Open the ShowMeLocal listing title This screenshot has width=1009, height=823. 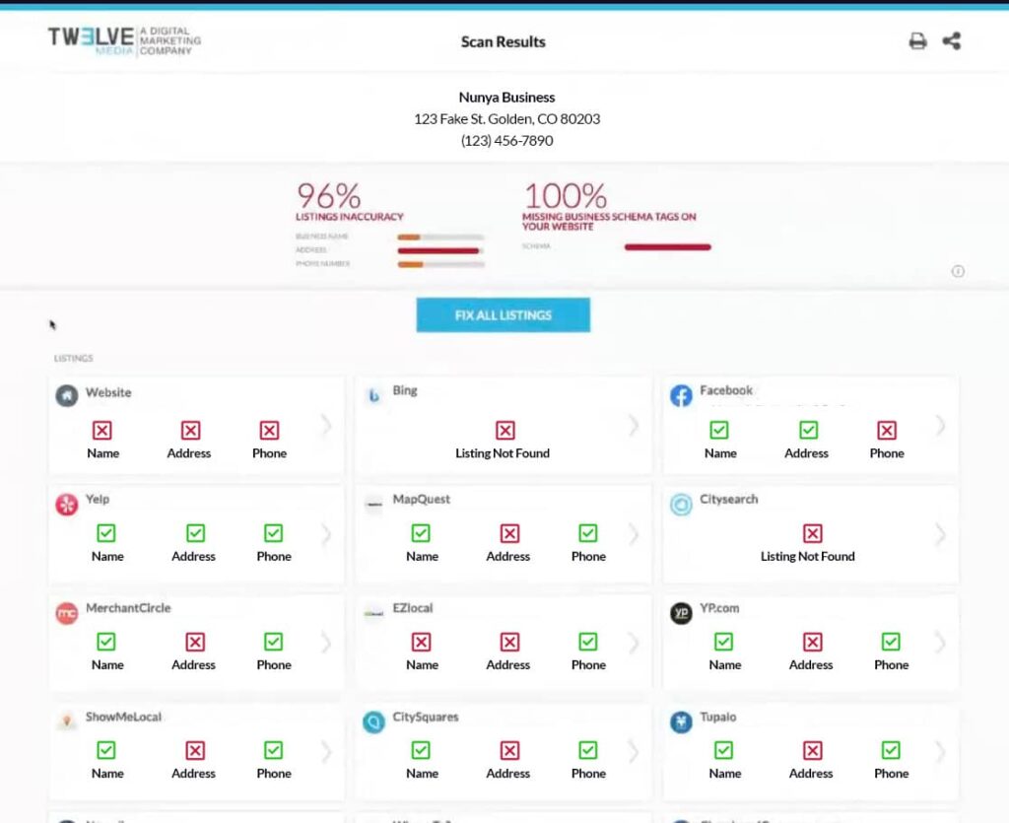pyautogui.click(x=123, y=717)
